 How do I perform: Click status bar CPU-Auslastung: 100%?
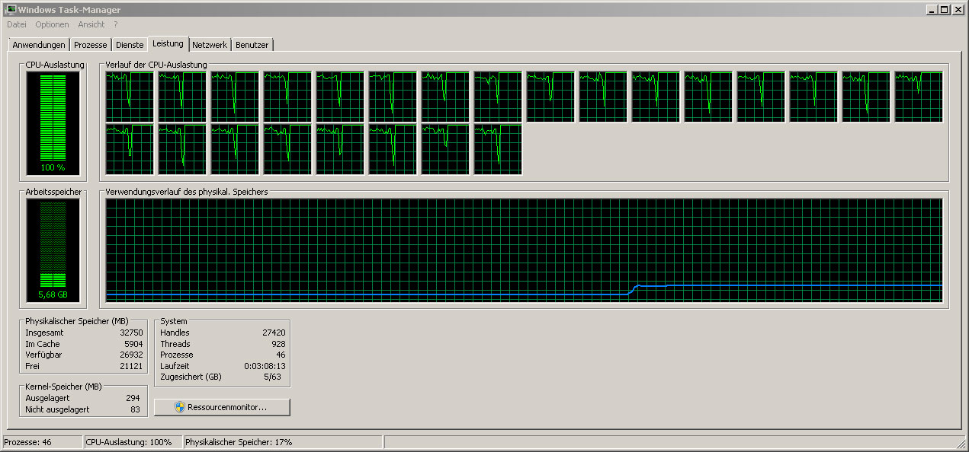click(x=133, y=442)
